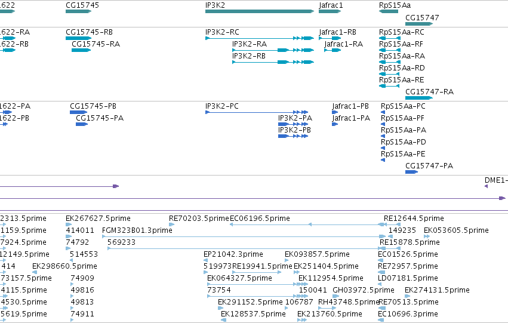Screen dimensions: 508x323
Task: Select CG15747-PA protein label
Action: (429, 166)
